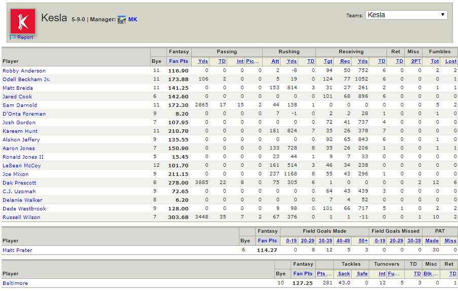Click the Report link under logo
This screenshot has width=458, height=291.
(25, 38)
